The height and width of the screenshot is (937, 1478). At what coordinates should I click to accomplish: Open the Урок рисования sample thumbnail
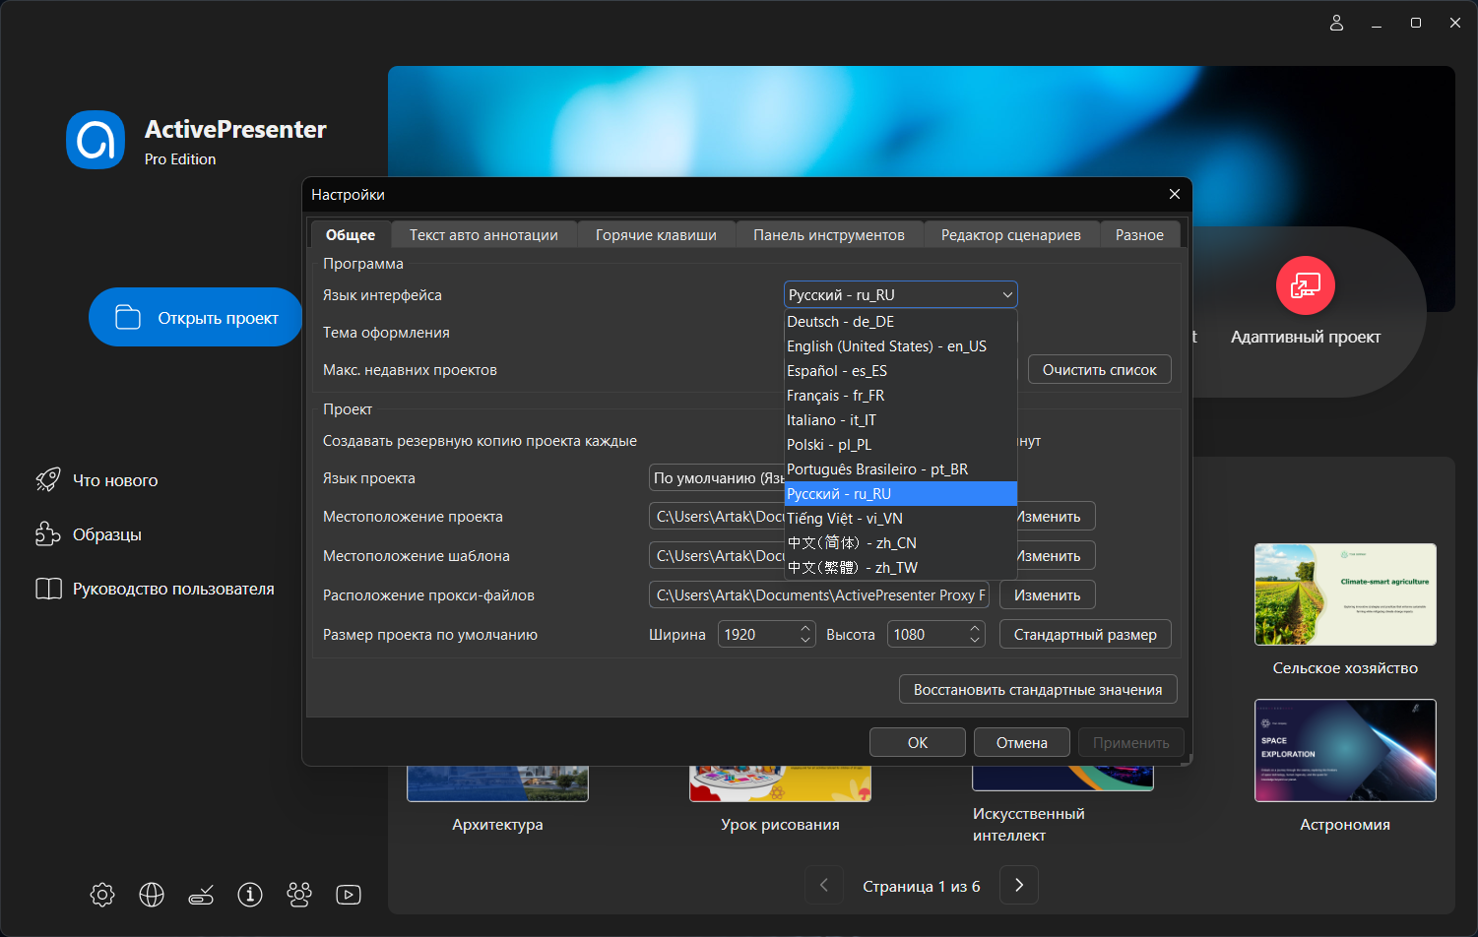(780, 784)
